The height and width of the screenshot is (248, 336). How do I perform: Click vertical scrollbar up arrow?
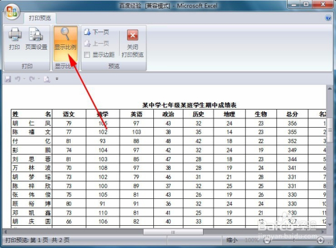(x=330, y=89)
